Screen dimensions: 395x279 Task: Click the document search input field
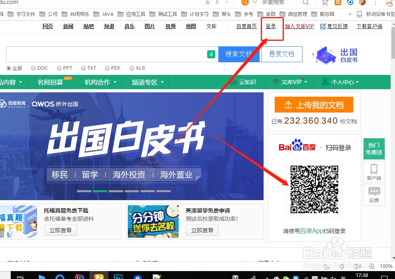(x=112, y=54)
